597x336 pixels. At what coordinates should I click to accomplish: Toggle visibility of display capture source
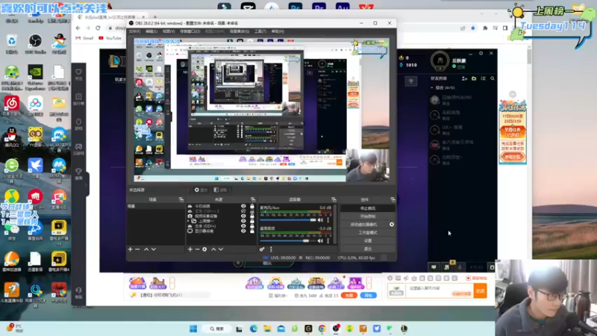243,231
